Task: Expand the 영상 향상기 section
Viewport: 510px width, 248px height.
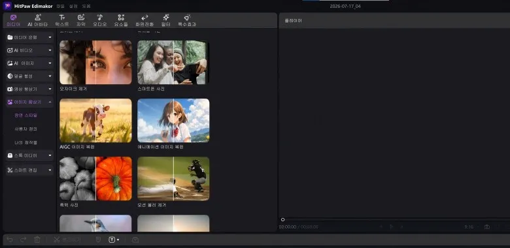Action: tap(50, 89)
